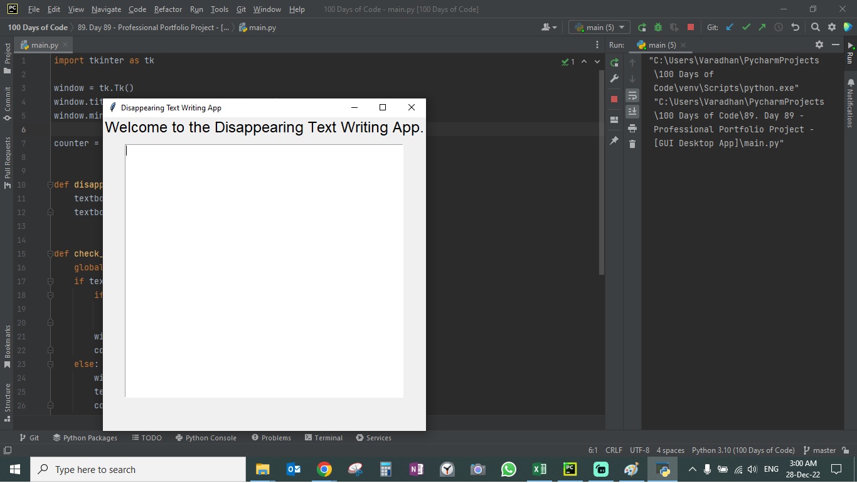Open Search Everywhere magnifying glass
The height and width of the screenshot is (483, 857).
coord(815,27)
